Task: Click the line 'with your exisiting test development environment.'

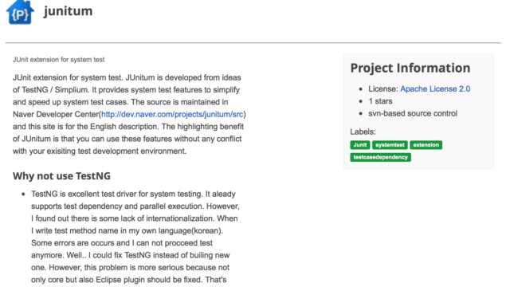Action: pos(100,151)
